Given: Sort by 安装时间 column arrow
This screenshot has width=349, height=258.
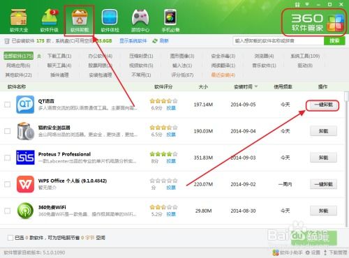Looking at the screenshot, I should 256,86.
